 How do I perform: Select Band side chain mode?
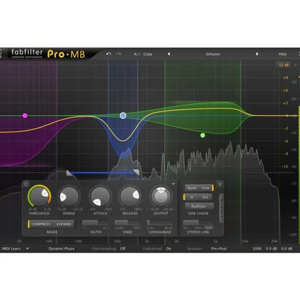point(192,188)
